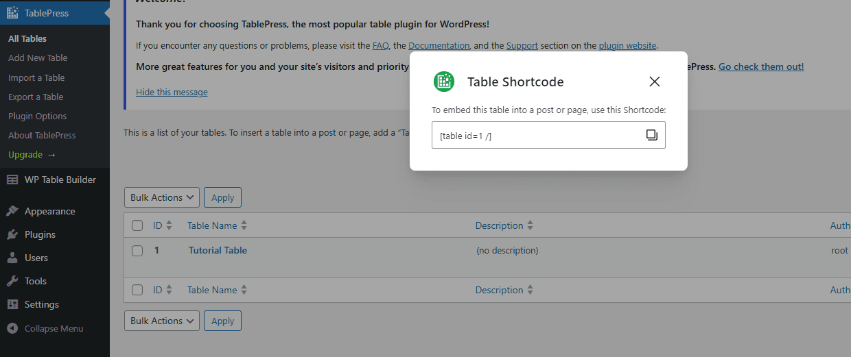This screenshot has width=851, height=357.
Task: Sort by ID using top header arrows
Action: tap(170, 225)
